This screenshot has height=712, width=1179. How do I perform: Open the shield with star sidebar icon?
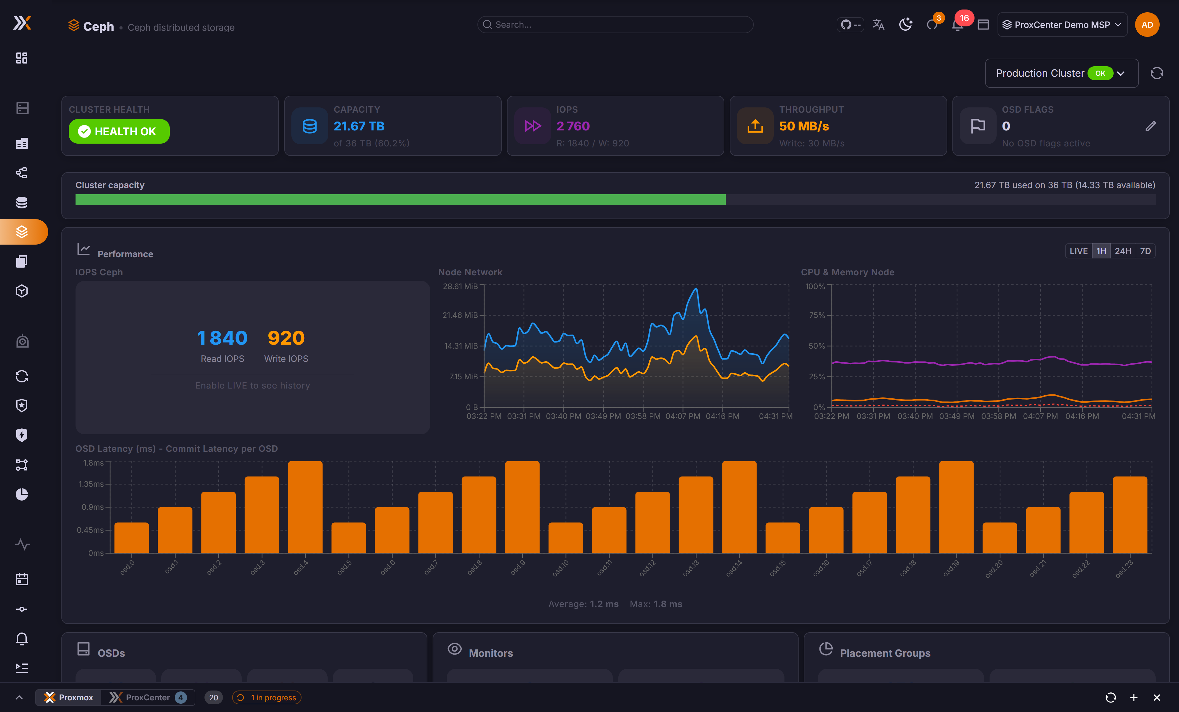click(22, 405)
